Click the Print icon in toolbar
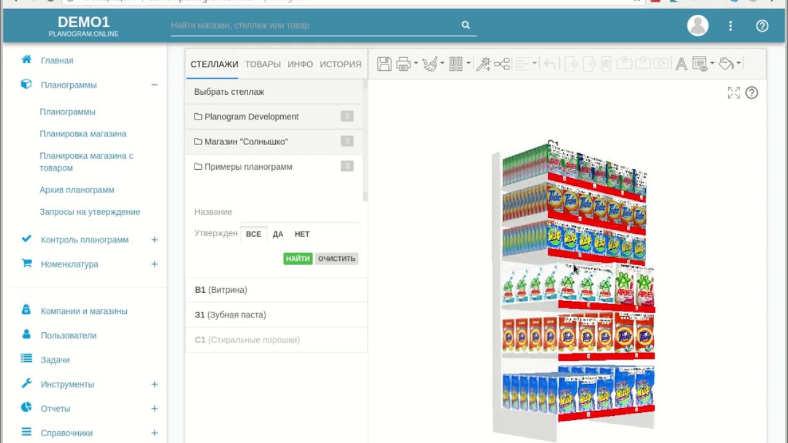Screen dimensions: 788x443 click(x=403, y=64)
